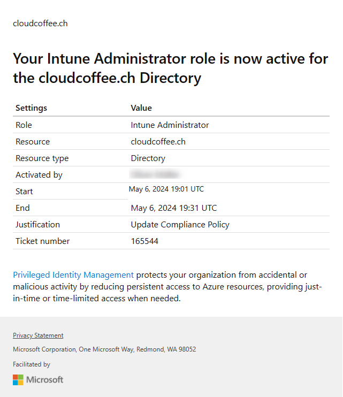Screen dimensions: 343x397
Task: Click the Start time May 6 19:01 UTC
Action: 166,189
